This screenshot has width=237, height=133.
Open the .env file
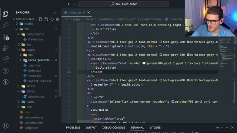coord(28,112)
